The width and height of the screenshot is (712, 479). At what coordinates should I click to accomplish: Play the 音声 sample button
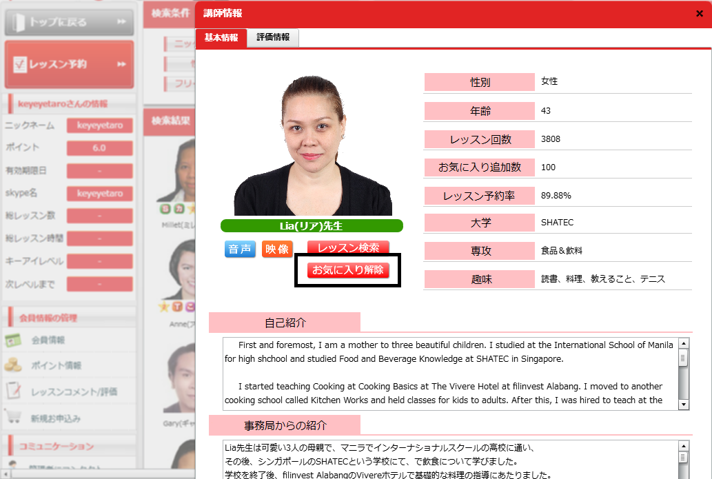[240, 249]
